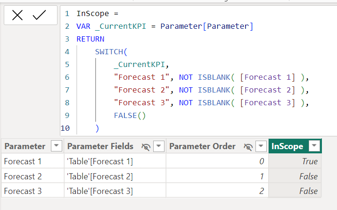Click the FALSE() expression on line 9
Image resolution: width=337 pixels, height=210 pixels.
[130, 116]
